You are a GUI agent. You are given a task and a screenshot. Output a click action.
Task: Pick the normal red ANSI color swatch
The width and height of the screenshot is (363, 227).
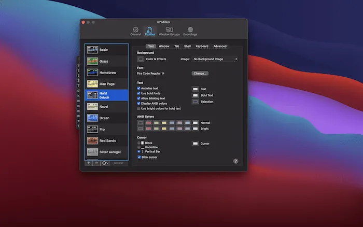point(148,123)
